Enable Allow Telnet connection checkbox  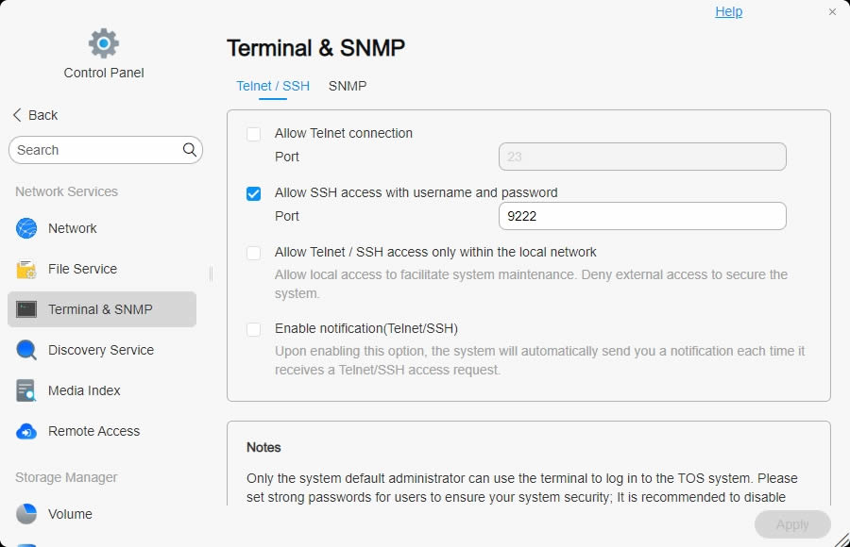pos(253,134)
